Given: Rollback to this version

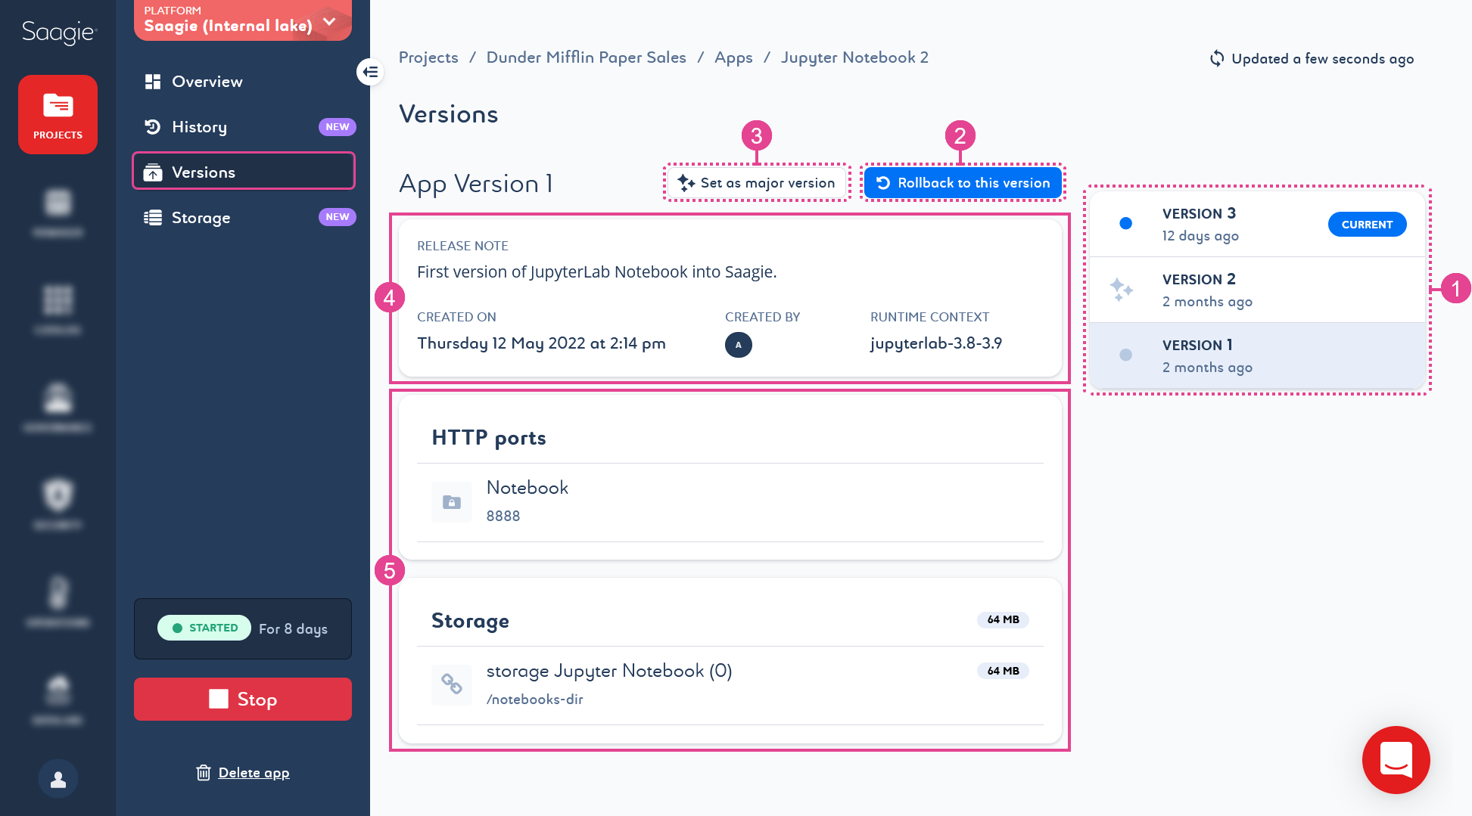Looking at the screenshot, I should pyautogui.click(x=963, y=183).
